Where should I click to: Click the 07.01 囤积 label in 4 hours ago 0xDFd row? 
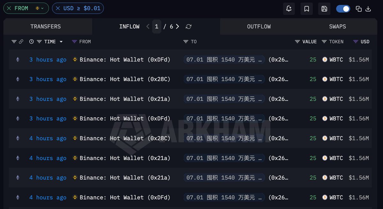pyautogui.click(x=224, y=197)
